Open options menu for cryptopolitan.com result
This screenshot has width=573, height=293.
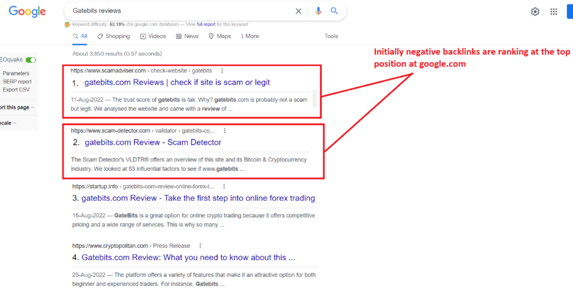200,246
